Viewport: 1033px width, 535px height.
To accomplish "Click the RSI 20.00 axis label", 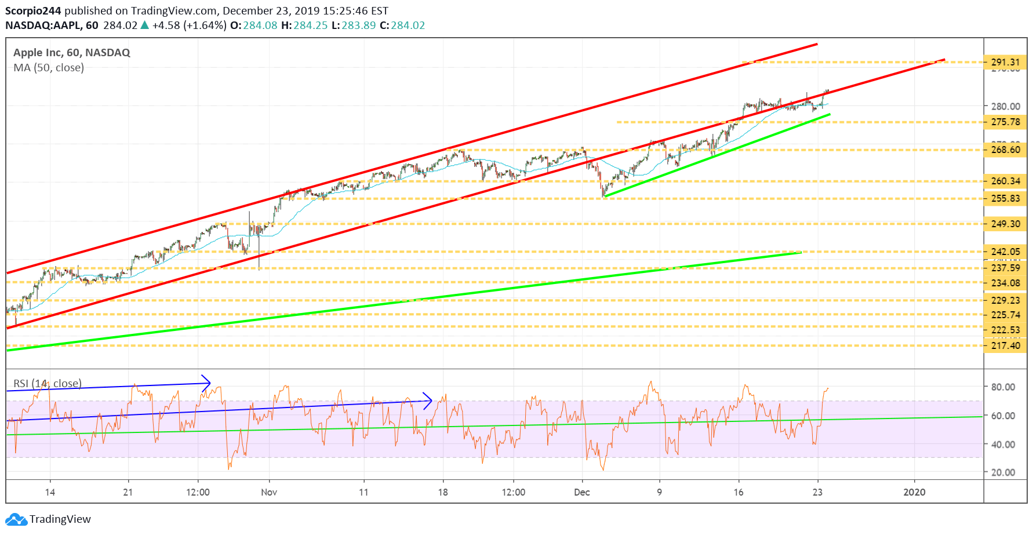I will pyautogui.click(x=1003, y=472).
